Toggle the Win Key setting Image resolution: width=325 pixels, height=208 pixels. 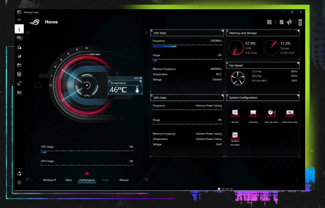pyautogui.click(x=235, y=113)
